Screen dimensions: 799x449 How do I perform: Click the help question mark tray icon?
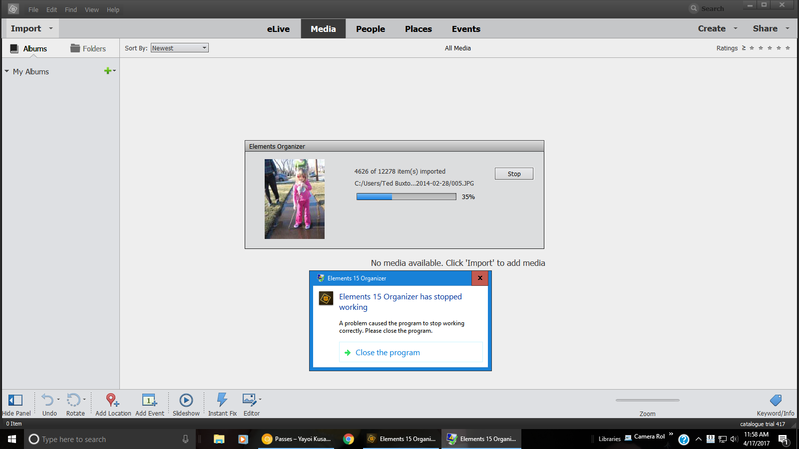click(x=684, y=440)
